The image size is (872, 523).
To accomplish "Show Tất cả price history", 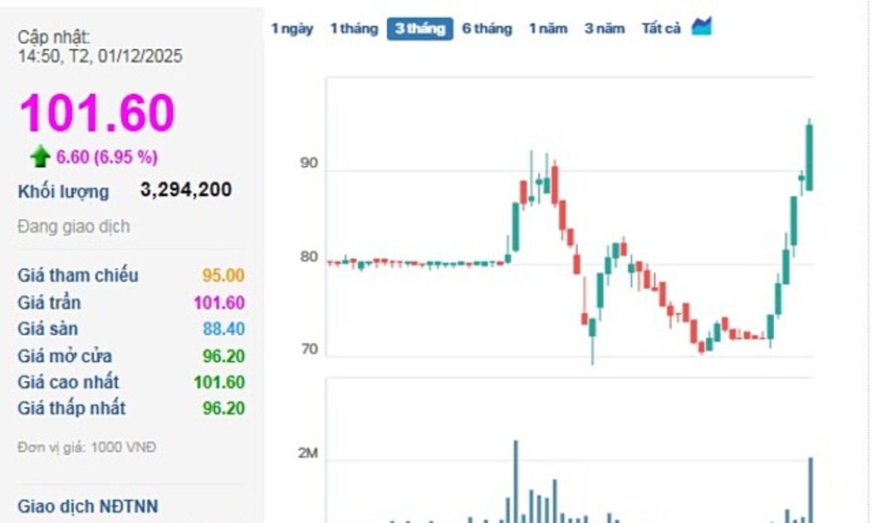I will pyautogui.click(x=661, y=29).
